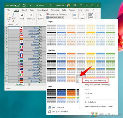Screen dimensions: 123x118
Task: Click the Cut scissors icon
Action: pos(13,14)
